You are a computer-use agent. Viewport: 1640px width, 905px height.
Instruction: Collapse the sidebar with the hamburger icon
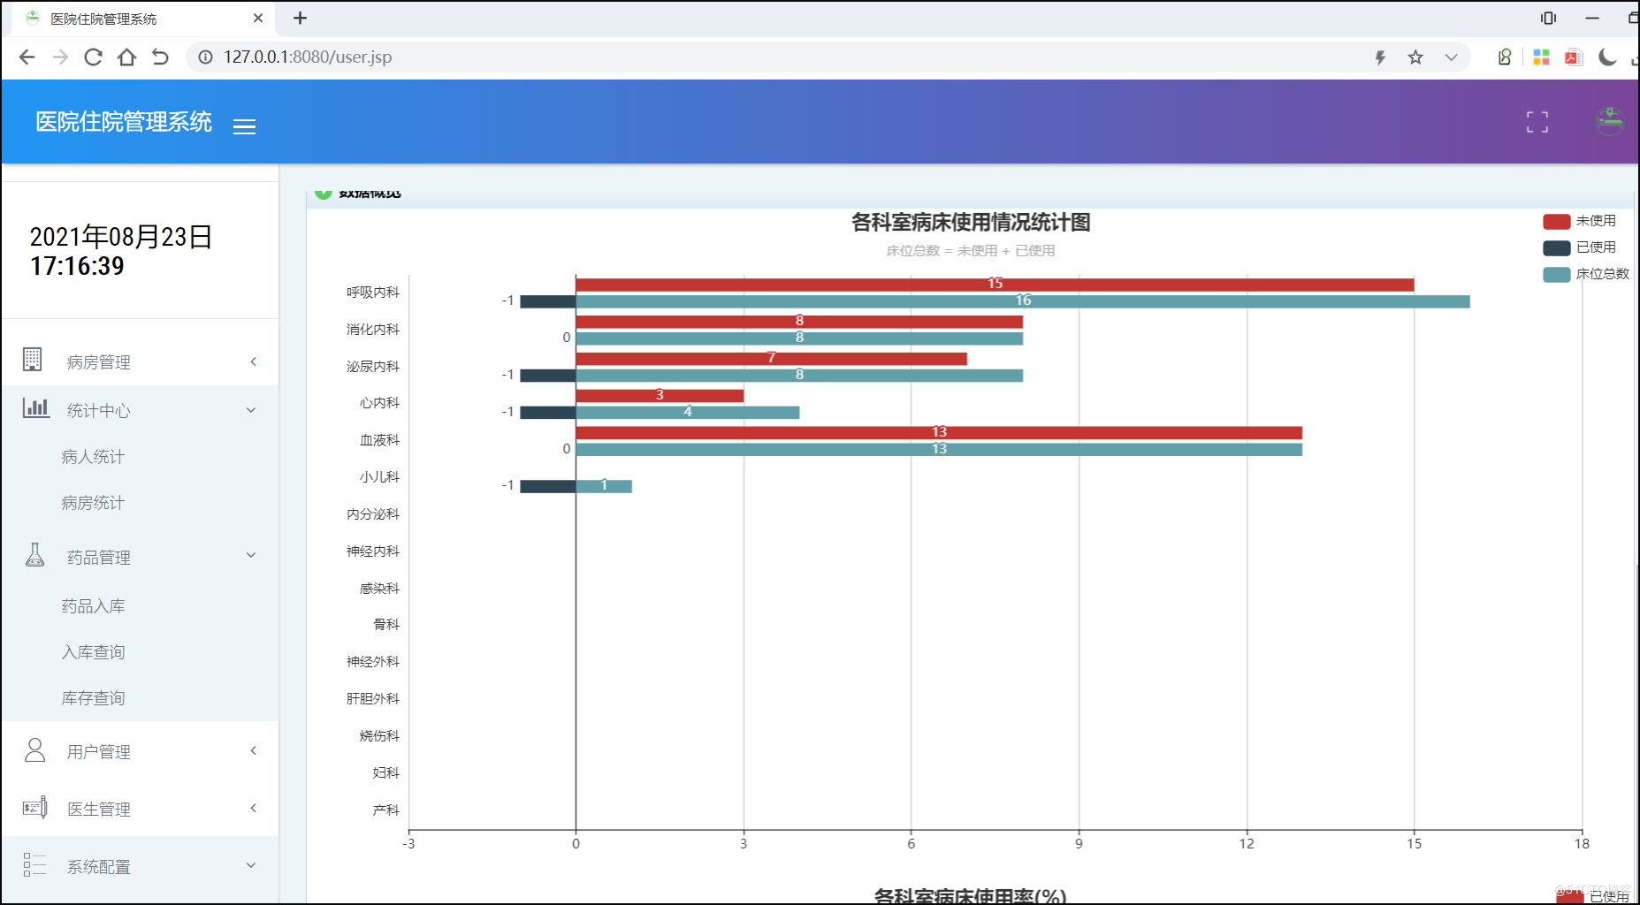pos(244,126)
